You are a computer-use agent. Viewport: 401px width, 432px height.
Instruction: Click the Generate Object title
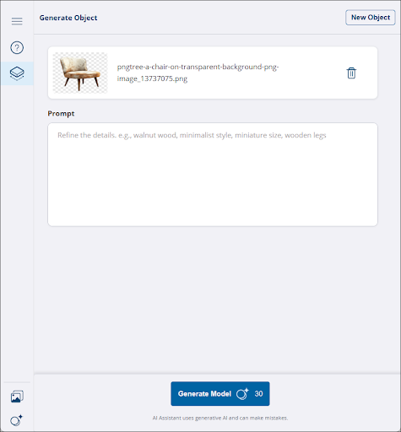point(68,18)
